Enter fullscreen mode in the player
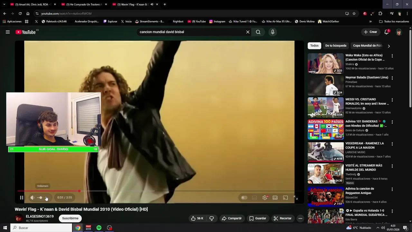The width and height of the screenshot is (412, 232). [x=295, y=198]
